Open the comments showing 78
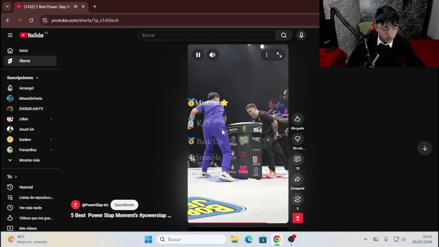 point(297,159)
